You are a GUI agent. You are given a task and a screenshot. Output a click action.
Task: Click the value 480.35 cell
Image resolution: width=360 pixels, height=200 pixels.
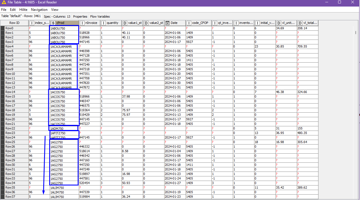pyautogui.click(x=307, y=133)
